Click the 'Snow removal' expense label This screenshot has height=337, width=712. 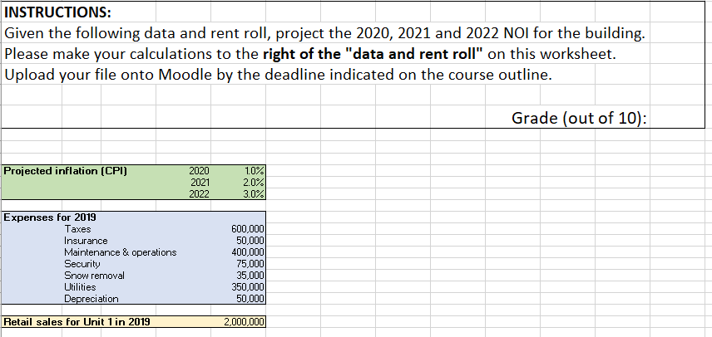point(94,276)
